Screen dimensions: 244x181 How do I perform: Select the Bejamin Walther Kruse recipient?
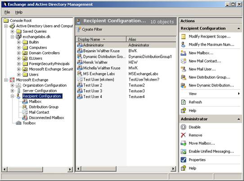pyautogui.click(x=126, y=51)
